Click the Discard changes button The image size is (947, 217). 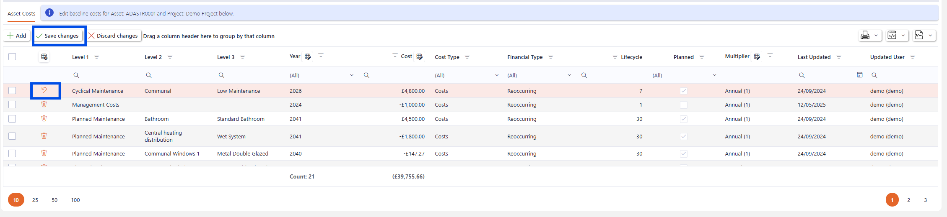pos(114,36)
